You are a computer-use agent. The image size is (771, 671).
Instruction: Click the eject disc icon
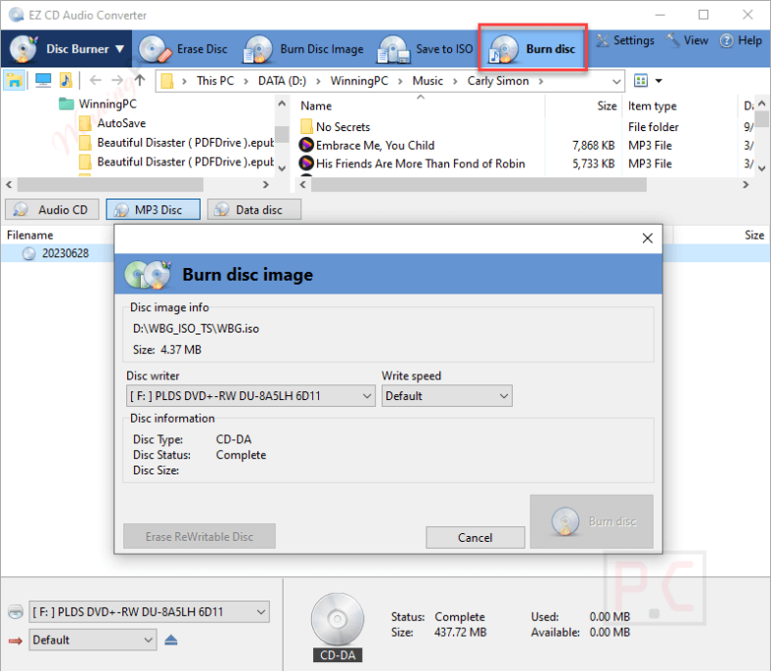pos(170,640)
